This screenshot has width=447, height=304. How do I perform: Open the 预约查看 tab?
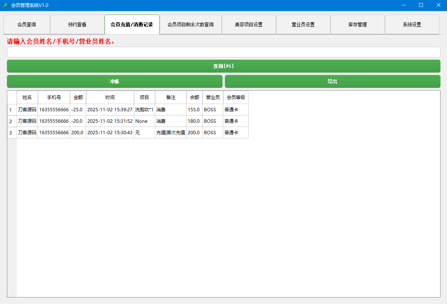coord(77,24)
